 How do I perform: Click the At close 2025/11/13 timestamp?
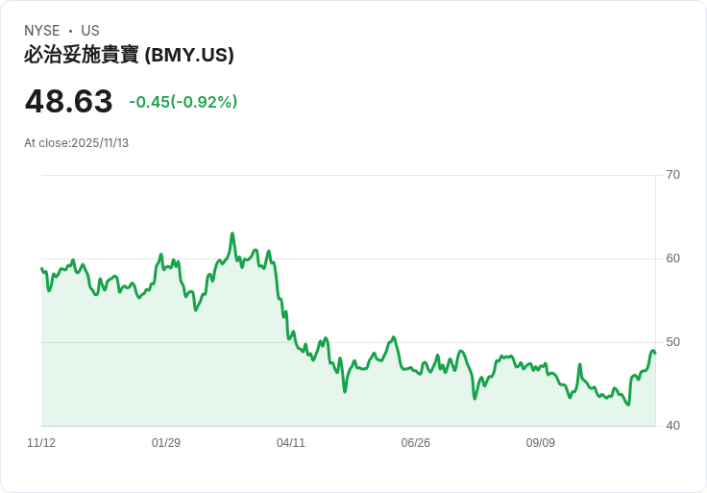(76, 143)
